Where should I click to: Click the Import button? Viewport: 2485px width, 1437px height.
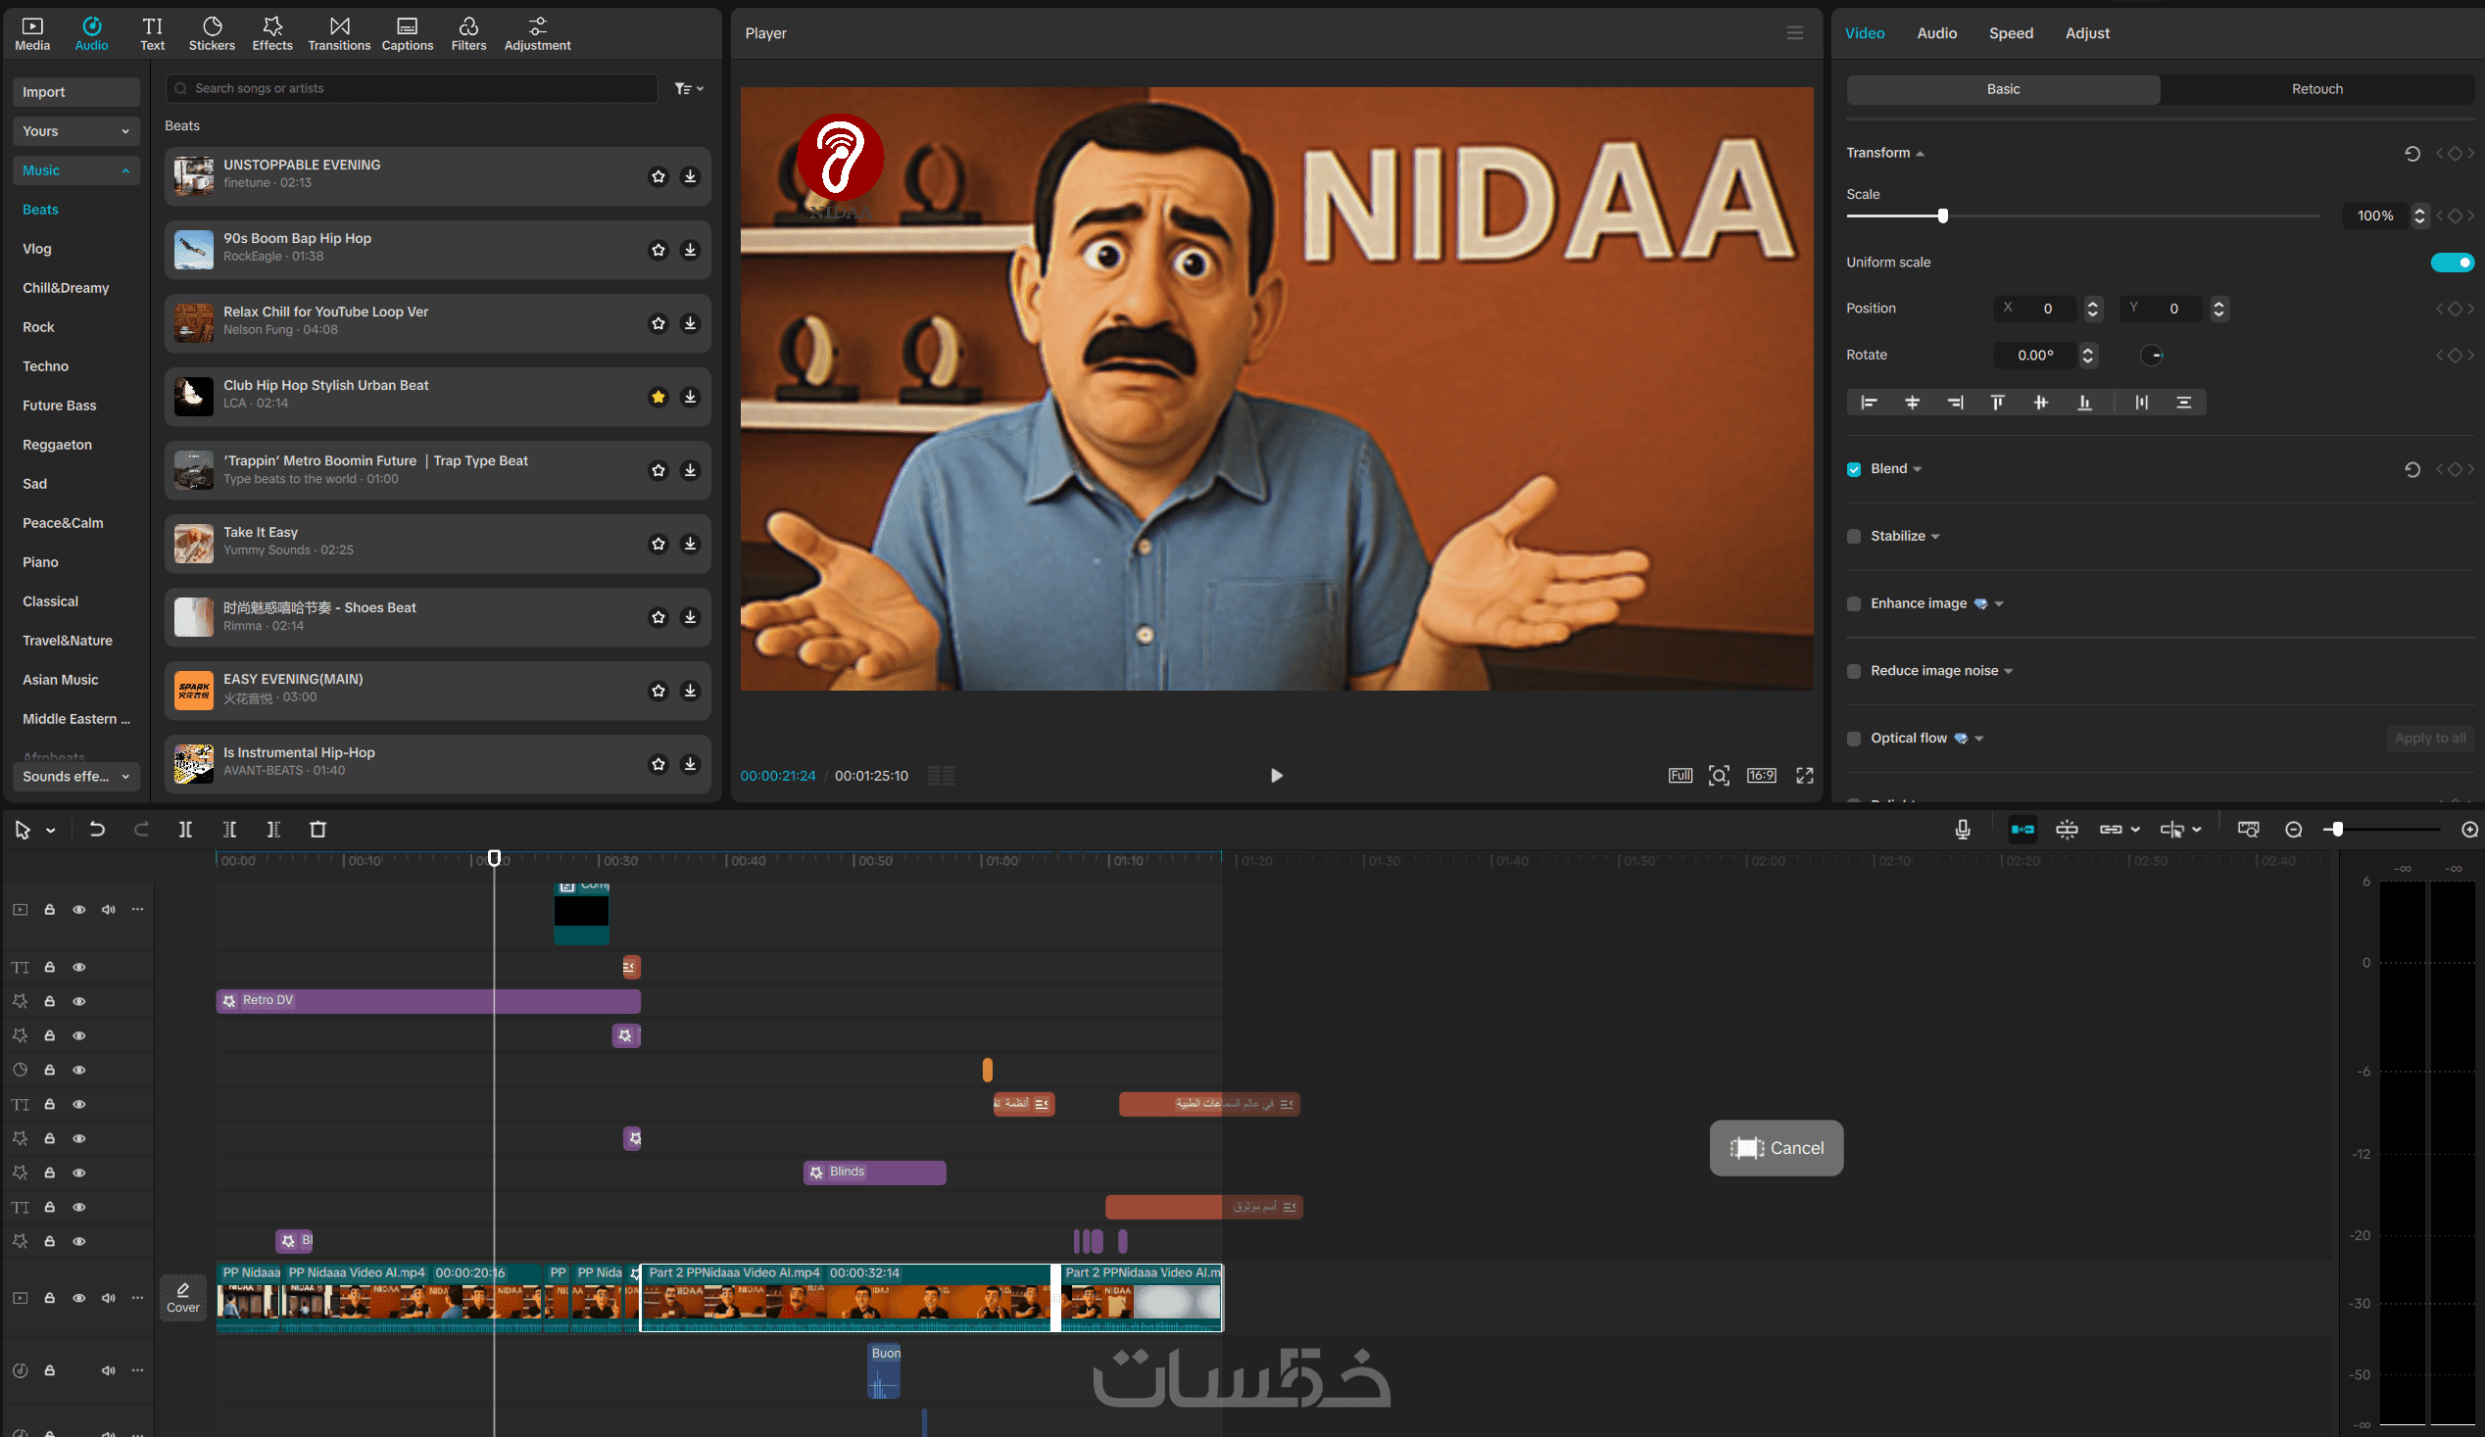click(75, 92)
